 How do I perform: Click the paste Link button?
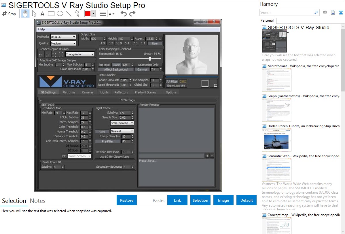(177, 200)
